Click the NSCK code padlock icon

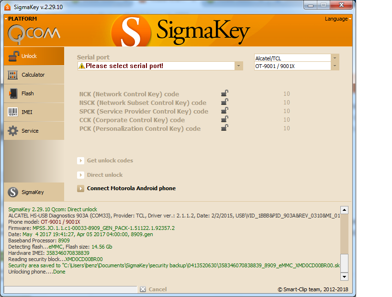pos(224,102)
